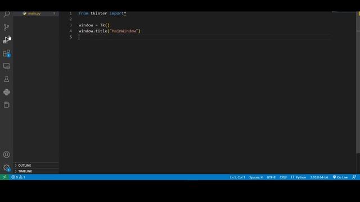This screenshot has width=360, height=202.
Task: Click Ln 5, Col 1 cursor position indicator
Action: click(237, 177)
